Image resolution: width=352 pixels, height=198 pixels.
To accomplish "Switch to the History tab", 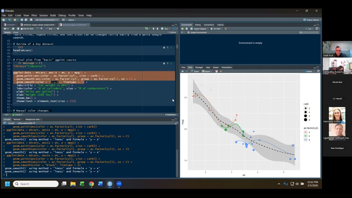I will point(198,25).
